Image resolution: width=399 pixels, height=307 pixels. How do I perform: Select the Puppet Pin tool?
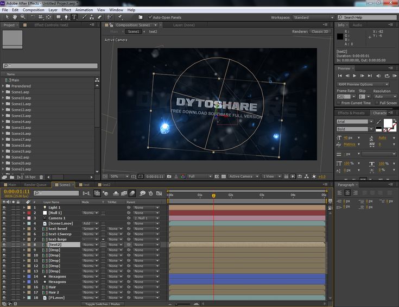(121, 17)
